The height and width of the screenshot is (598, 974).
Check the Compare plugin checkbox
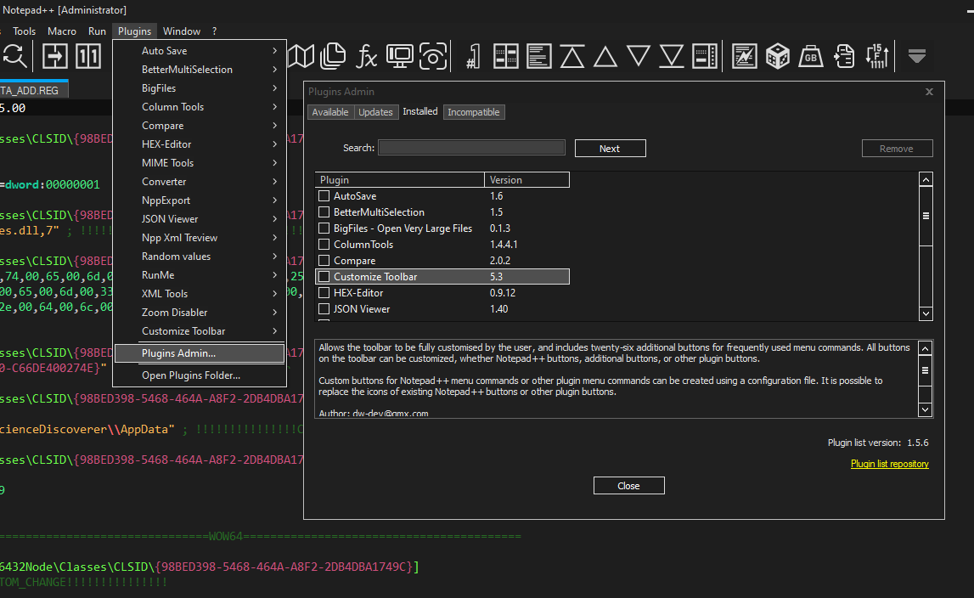click(324, 261)
